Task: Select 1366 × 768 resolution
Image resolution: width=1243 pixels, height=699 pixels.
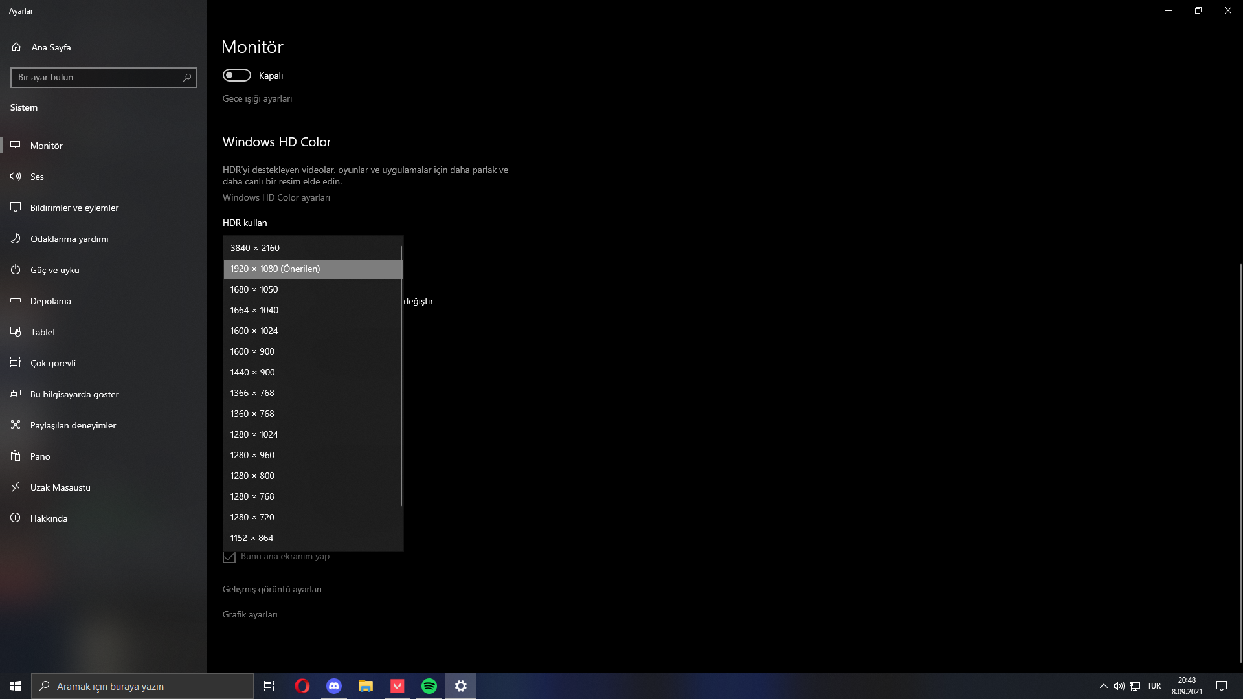Action: pos(313,393)
